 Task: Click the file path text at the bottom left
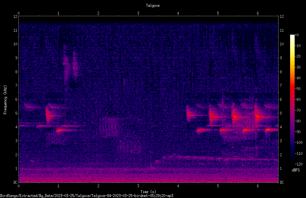[87, 196]
